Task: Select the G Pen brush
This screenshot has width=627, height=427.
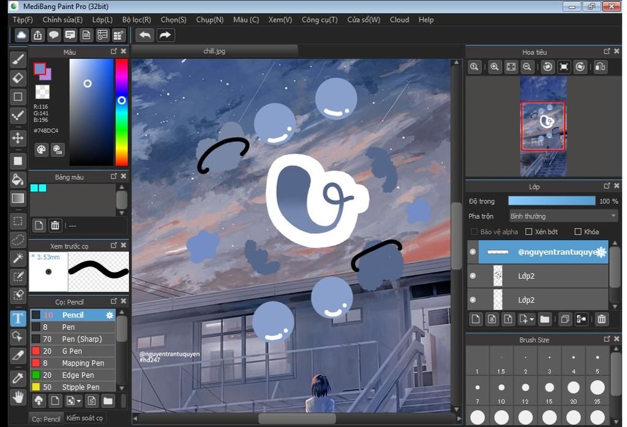Action: click(73, 351)
